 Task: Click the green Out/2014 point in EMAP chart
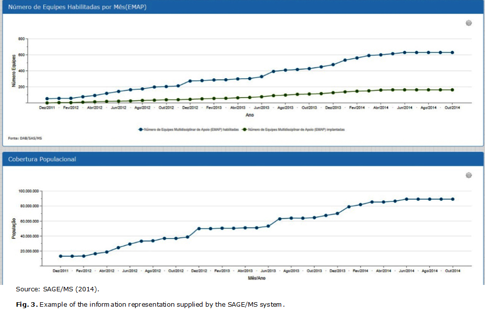452,90
